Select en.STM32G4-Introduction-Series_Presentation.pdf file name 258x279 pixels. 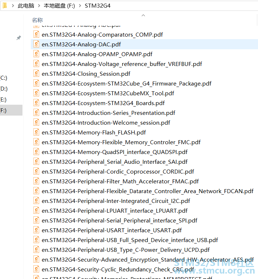pos(108,113)
